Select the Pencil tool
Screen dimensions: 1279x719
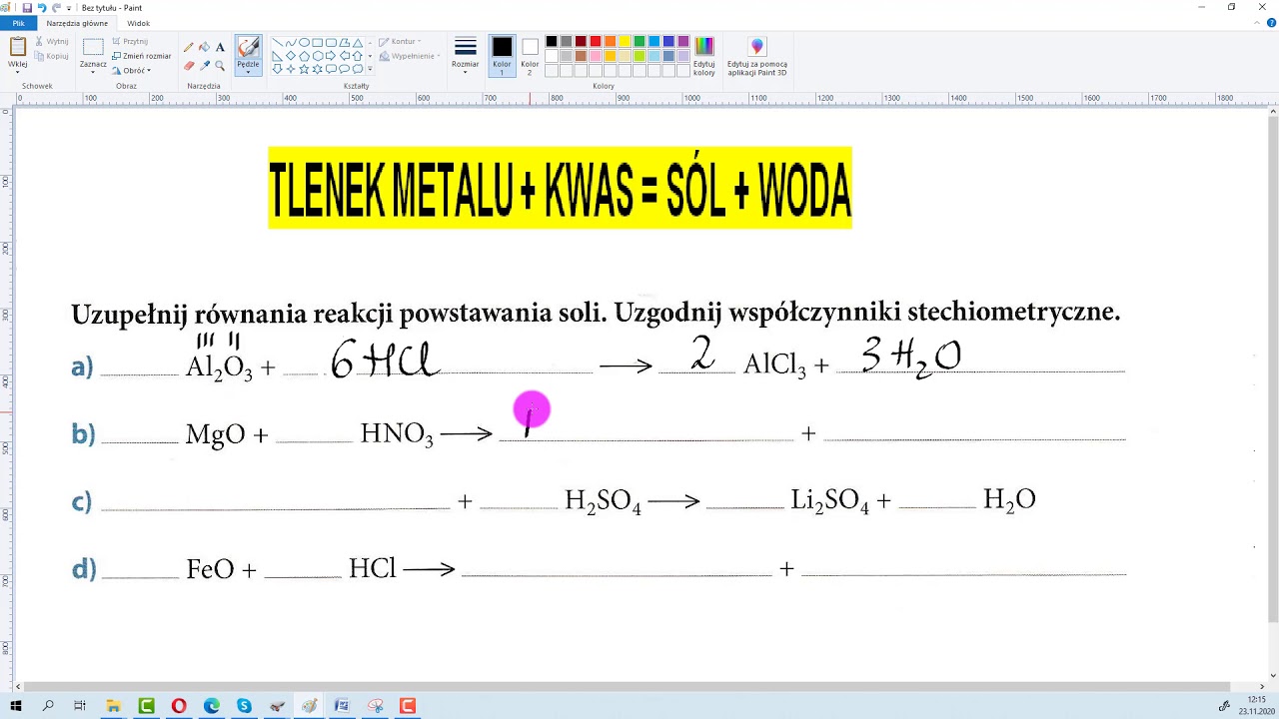pyautogui.click(x=189, y=47)
